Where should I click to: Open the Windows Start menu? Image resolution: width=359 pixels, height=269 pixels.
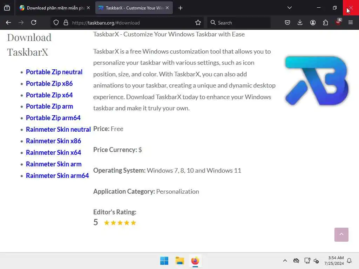point(164,261)
